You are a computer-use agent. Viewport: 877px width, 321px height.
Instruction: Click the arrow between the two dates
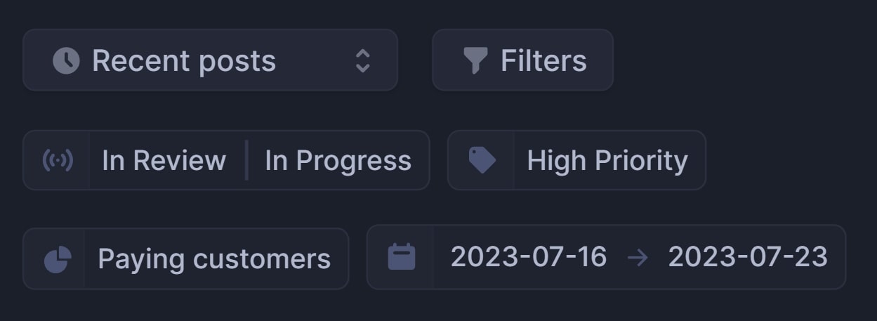point(638,258)
